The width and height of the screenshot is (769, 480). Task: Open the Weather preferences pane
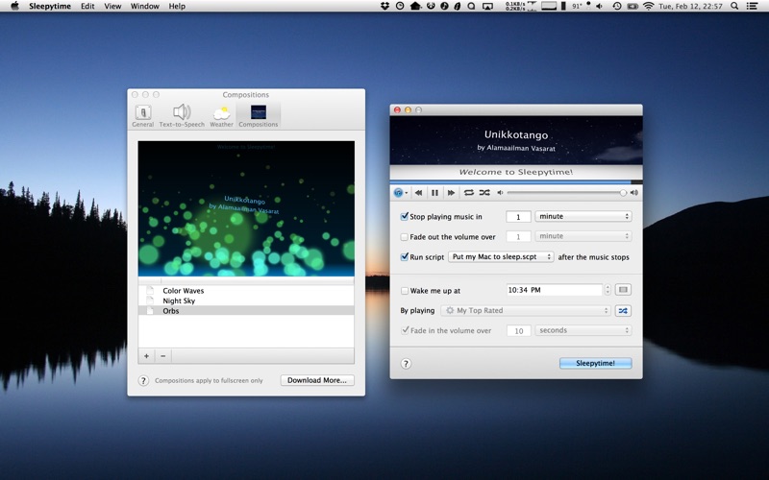(x=221, y=115)
